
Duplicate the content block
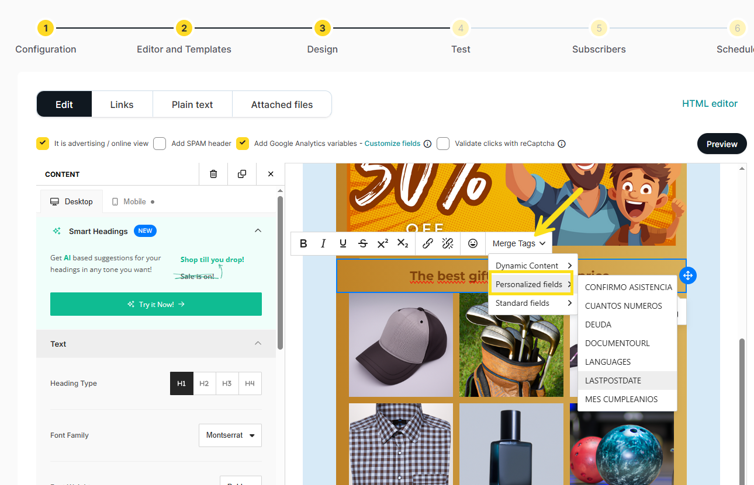click(x=242, y=174)
